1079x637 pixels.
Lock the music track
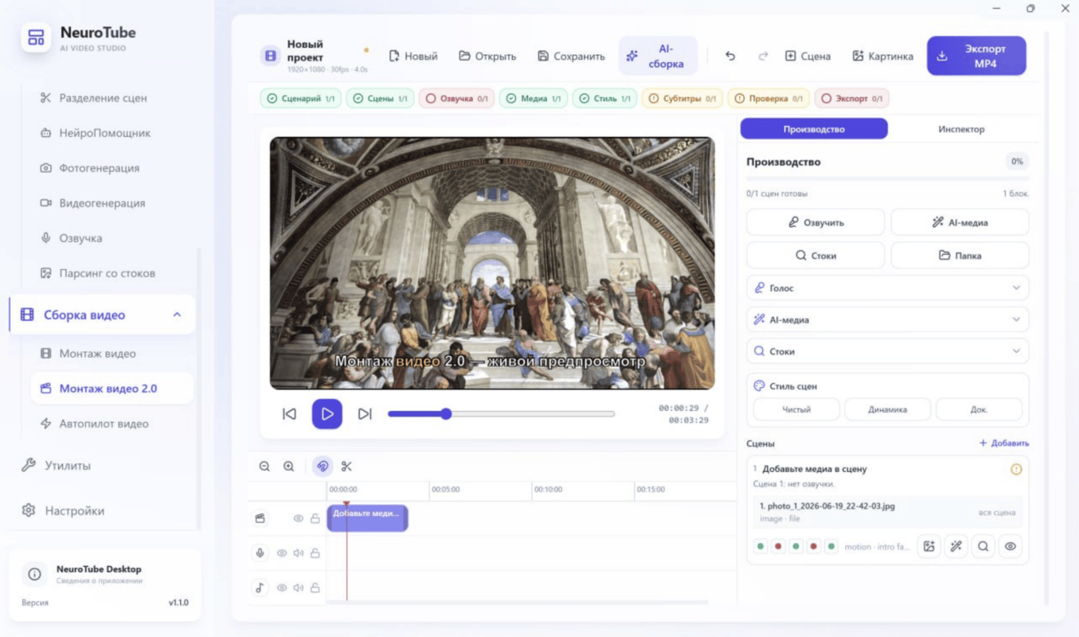315,588
